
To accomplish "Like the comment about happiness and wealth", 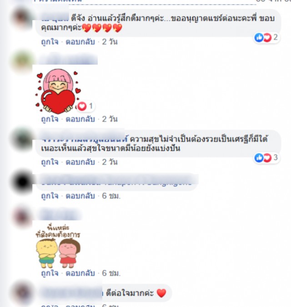I will [50, 162].
